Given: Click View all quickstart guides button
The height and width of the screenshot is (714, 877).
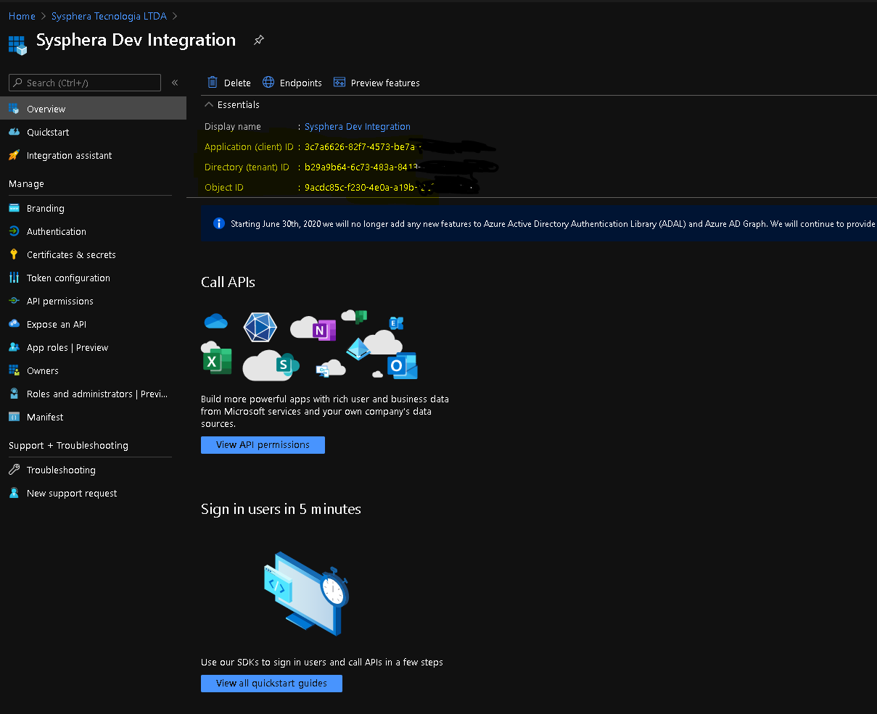Looking at the screenshot, I should 271,684.
